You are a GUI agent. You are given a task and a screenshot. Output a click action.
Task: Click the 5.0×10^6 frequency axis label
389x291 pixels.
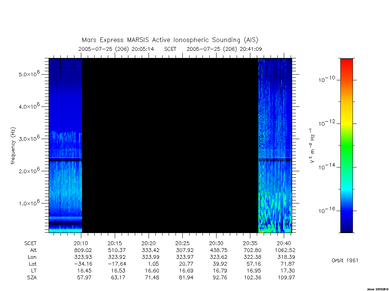click(x=29, y=74)
